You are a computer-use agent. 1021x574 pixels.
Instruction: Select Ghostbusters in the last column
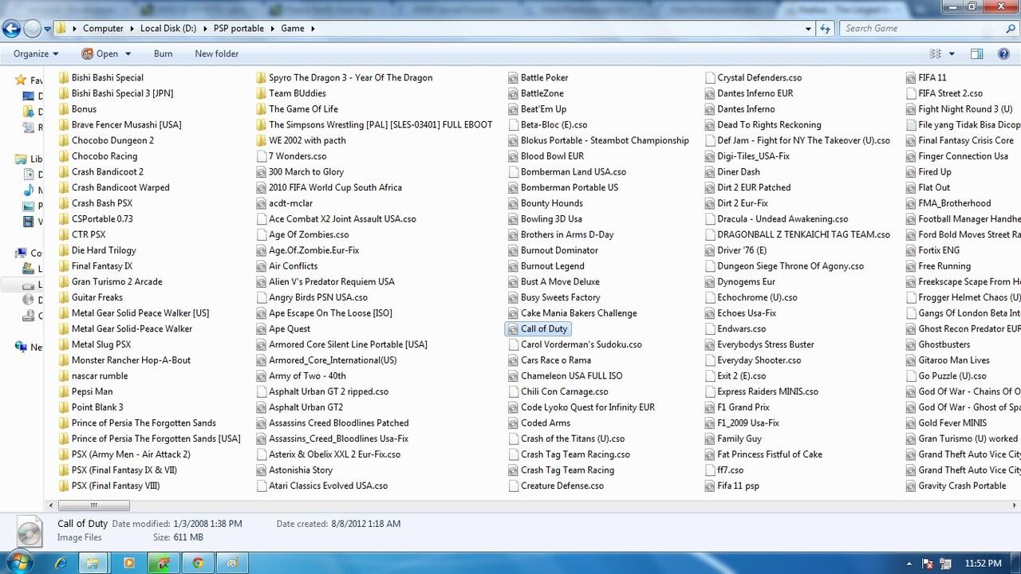pos(944,344)
